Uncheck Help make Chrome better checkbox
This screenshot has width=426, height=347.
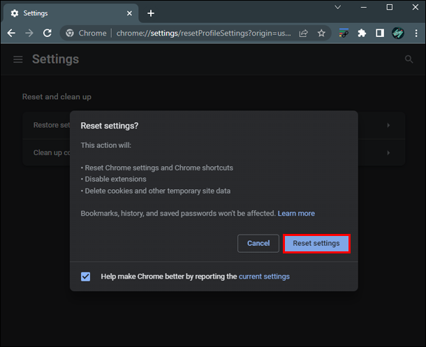click(x=86, y=276)
